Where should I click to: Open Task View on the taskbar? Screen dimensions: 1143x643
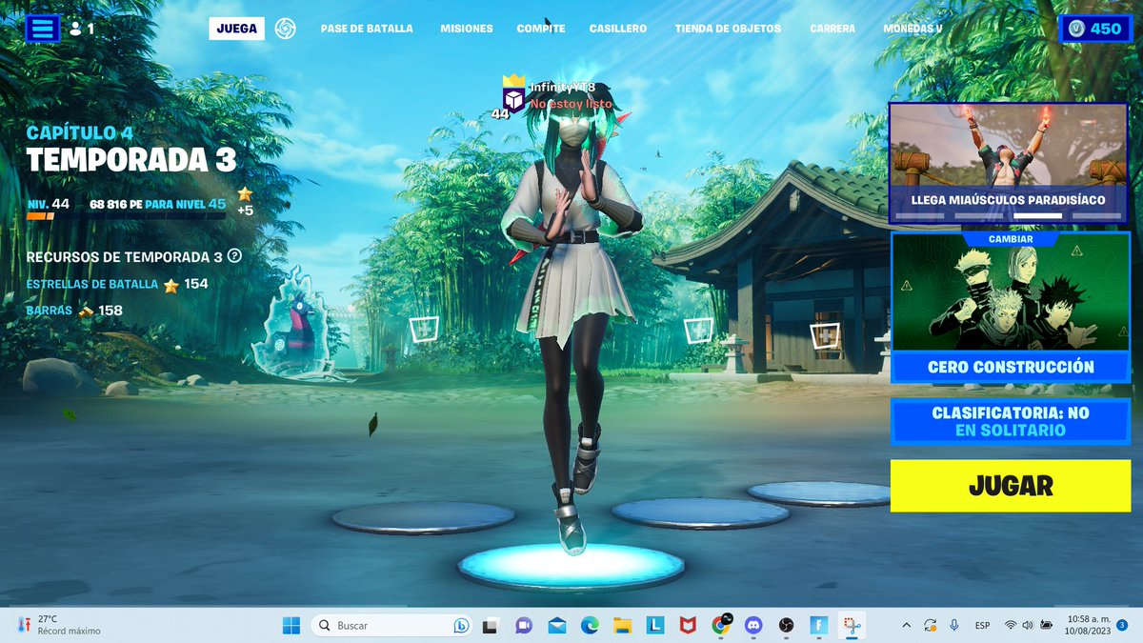point(491,626)
